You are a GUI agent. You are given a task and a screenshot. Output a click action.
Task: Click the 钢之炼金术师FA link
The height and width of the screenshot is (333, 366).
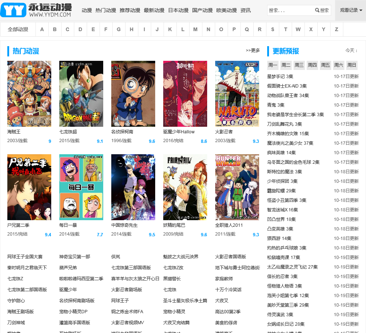[127, 312]
